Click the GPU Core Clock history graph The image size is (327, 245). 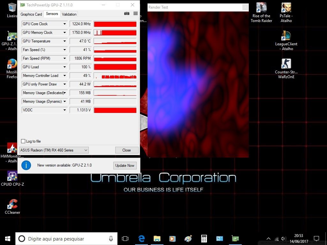pos(115,24)
